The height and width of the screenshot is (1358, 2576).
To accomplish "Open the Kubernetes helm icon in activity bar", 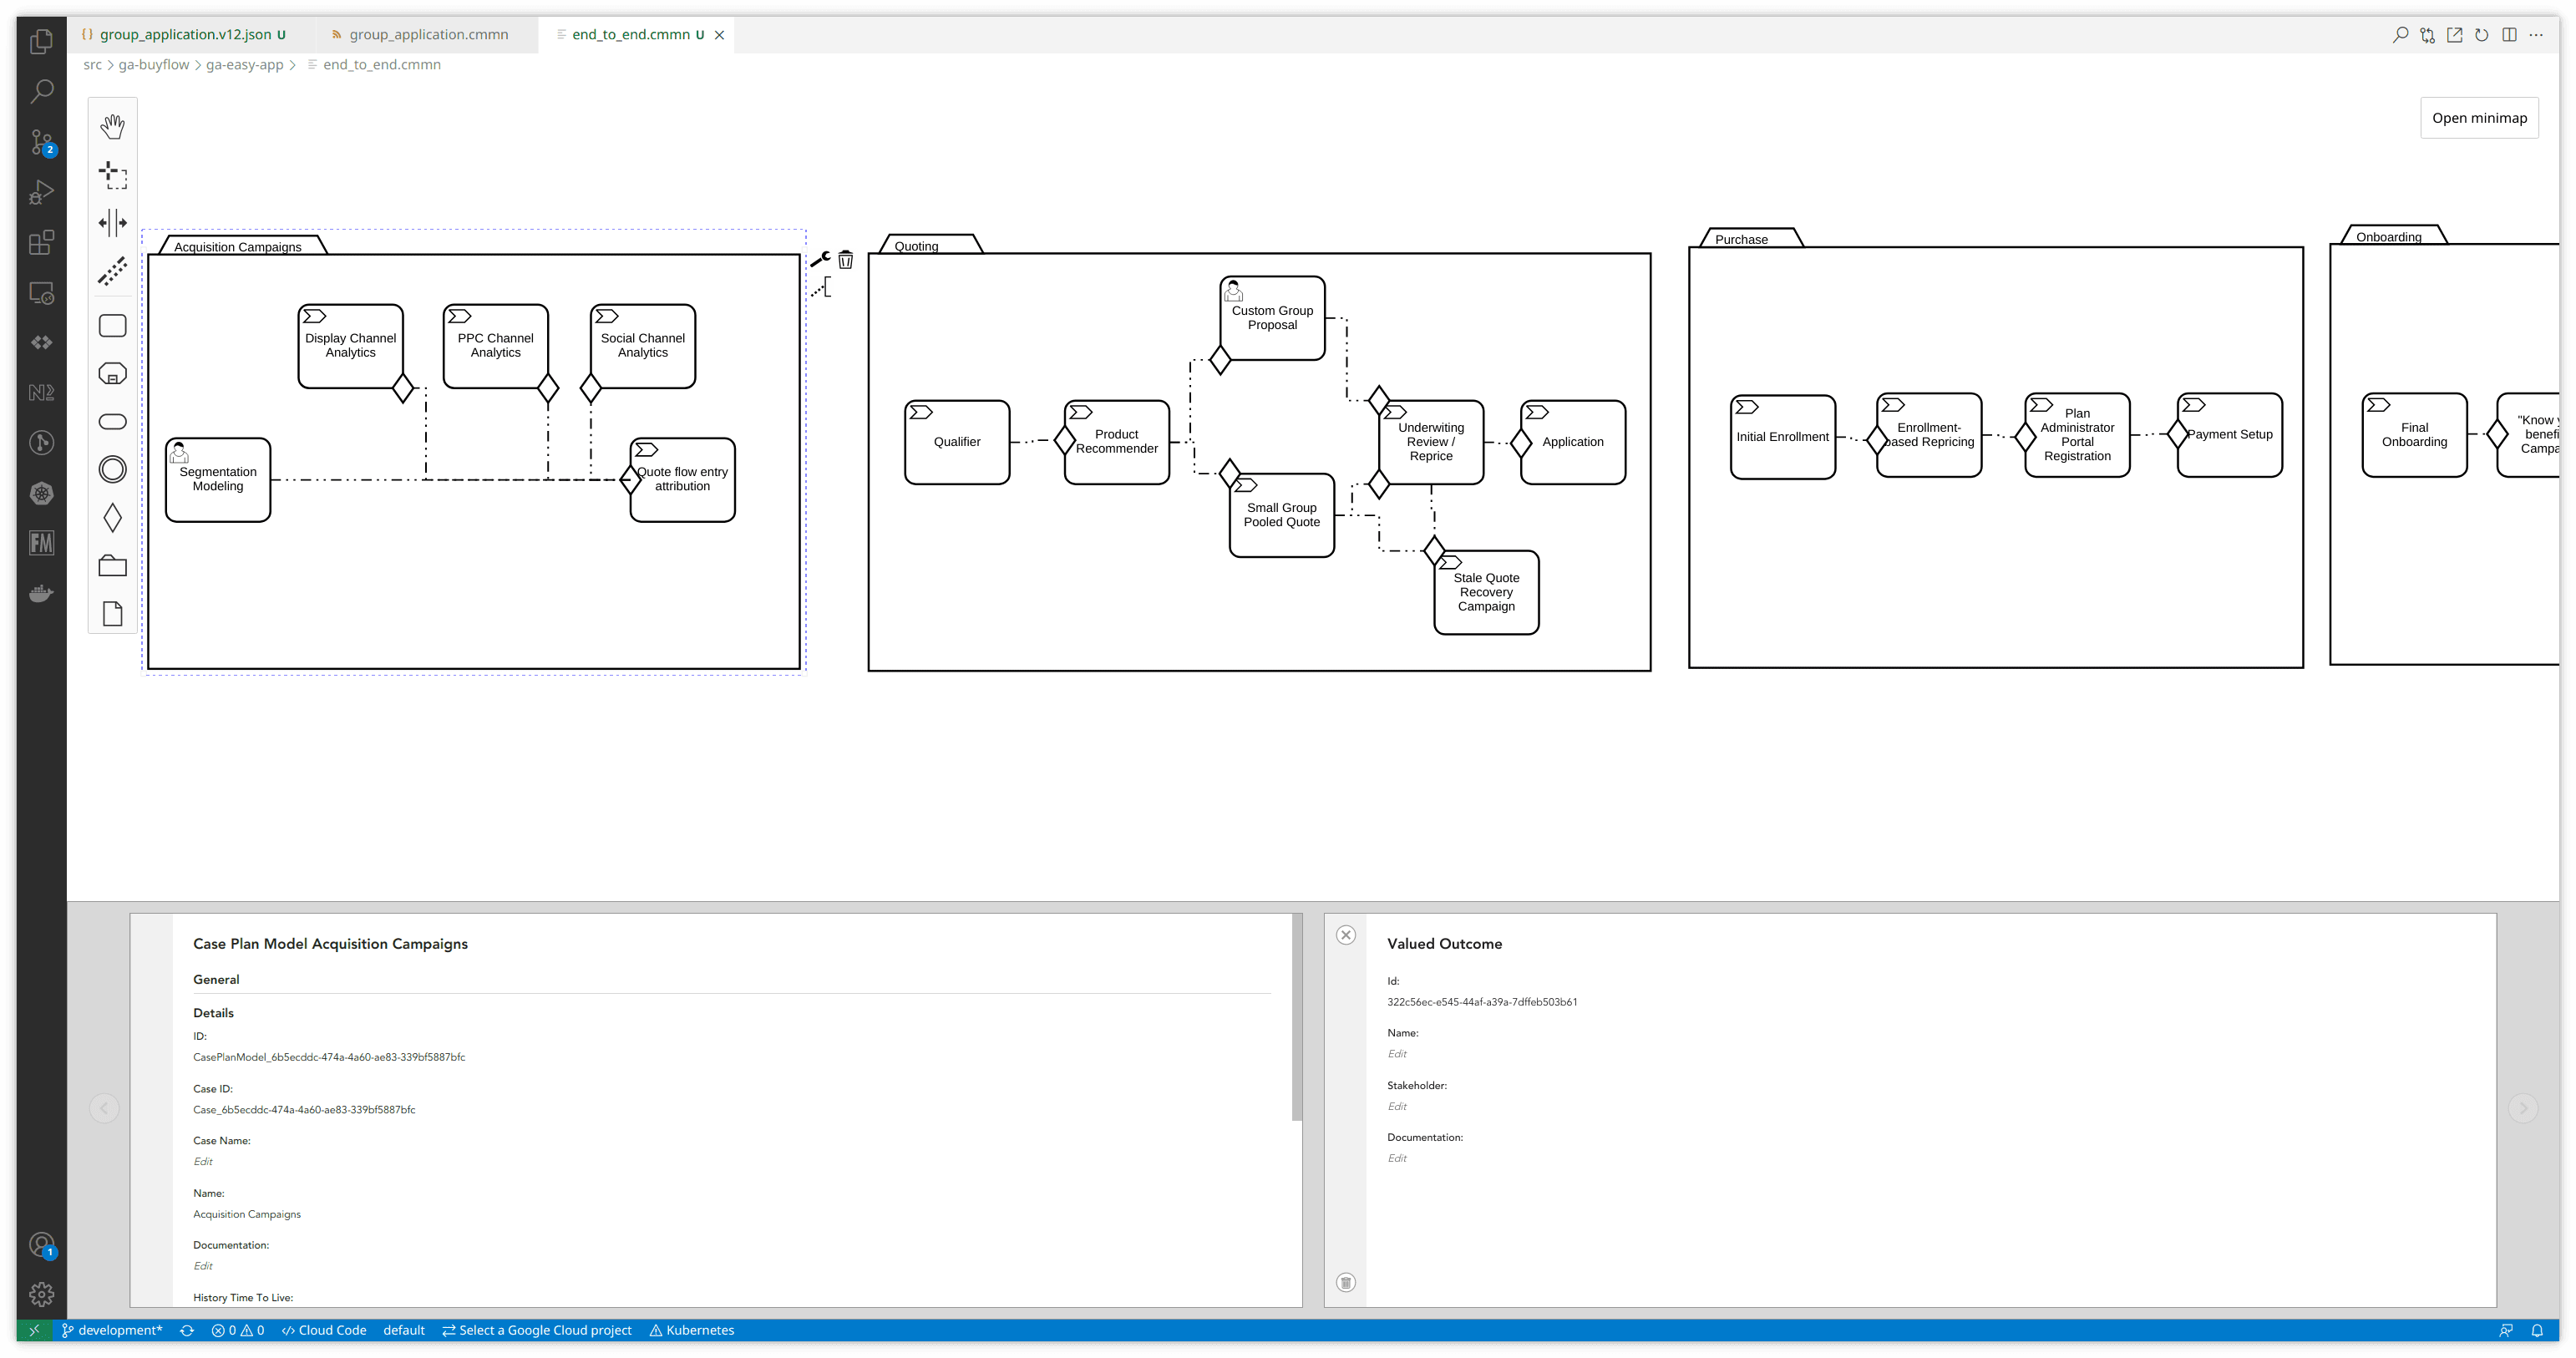I will coord(41,493).
